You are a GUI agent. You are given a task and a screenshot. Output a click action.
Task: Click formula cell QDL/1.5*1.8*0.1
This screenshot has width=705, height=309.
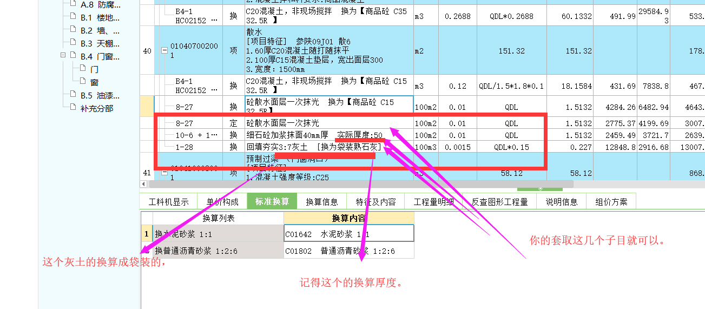[511, 86]
